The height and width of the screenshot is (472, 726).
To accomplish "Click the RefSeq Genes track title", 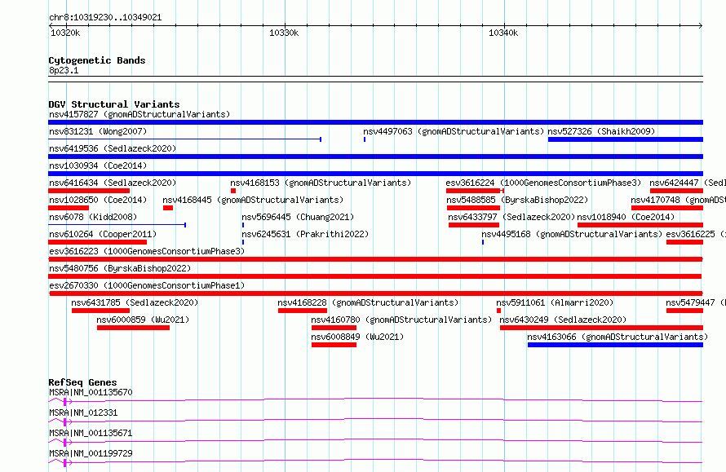I will click(x=82, y=382).
